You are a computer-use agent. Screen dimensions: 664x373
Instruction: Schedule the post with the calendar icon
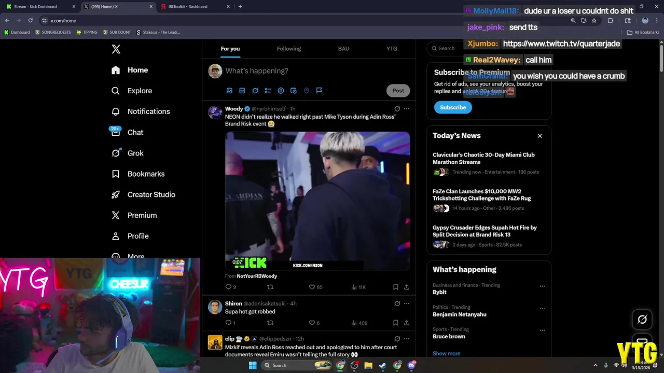(x=293, y=91)
